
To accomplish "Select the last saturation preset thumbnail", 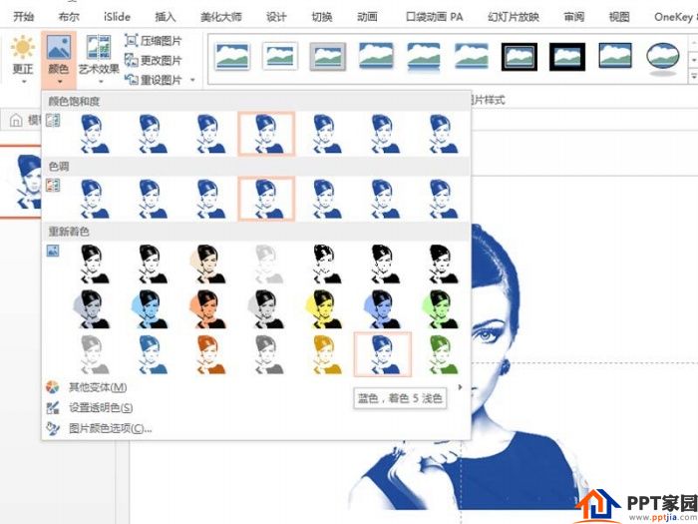I will click(443, 134).
